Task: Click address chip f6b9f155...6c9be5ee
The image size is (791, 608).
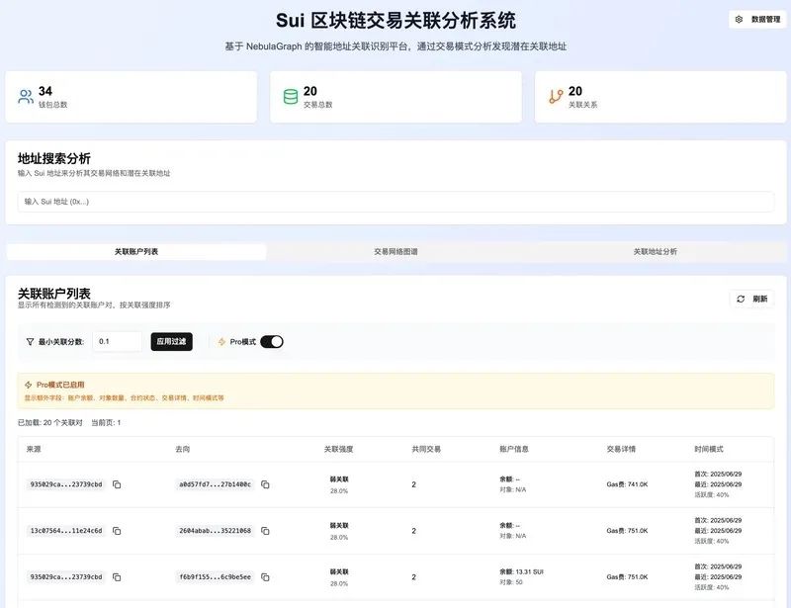Action: point(215,577)
